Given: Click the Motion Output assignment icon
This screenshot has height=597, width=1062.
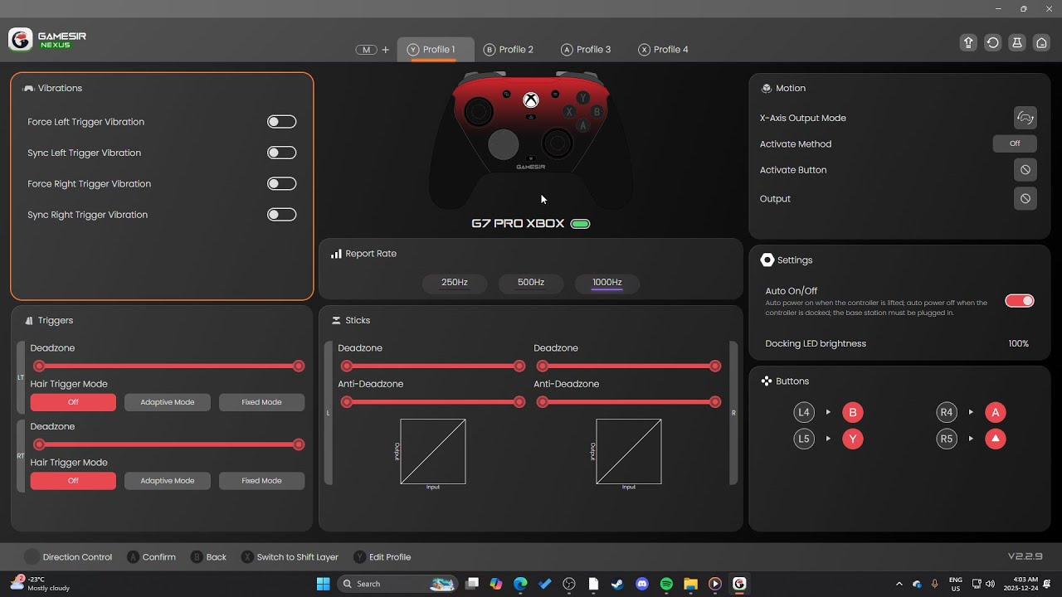Looking at the screenshot, I should pos(1025,198).
